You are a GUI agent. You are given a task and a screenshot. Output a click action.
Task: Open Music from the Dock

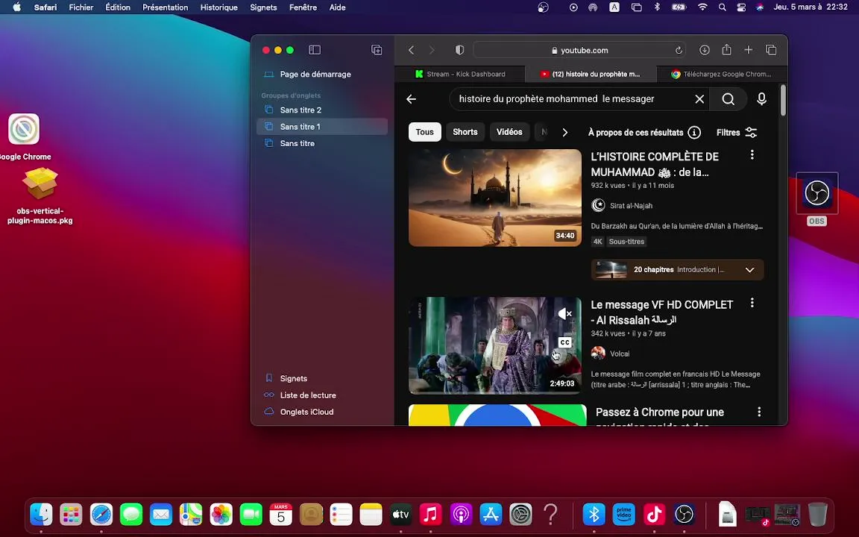(430, 515)
